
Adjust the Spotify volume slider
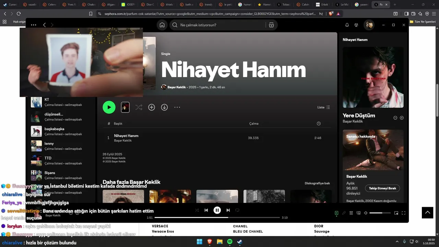click(380, 213)
